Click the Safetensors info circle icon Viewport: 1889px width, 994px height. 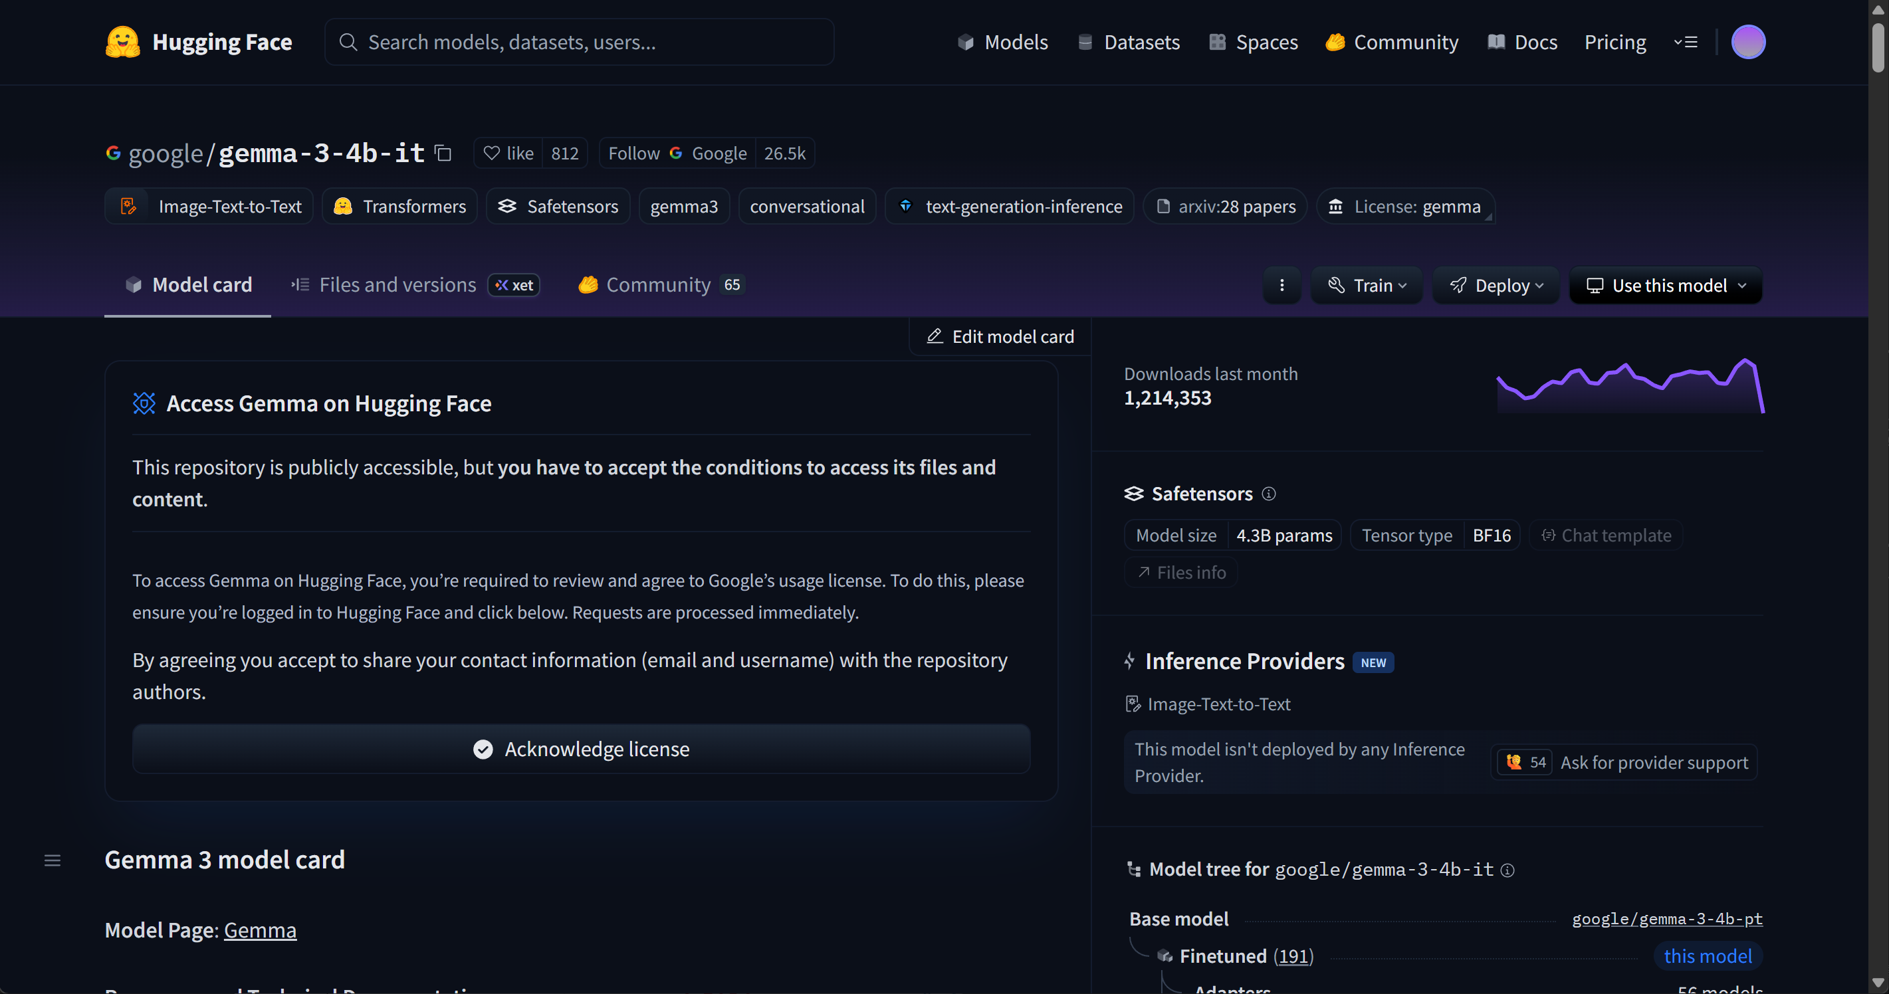(1269, 494)
